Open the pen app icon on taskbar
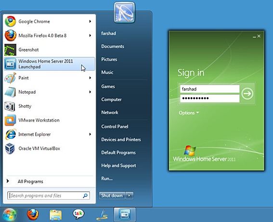The height and width of the screenshot is (222, 273). [102, 214]
